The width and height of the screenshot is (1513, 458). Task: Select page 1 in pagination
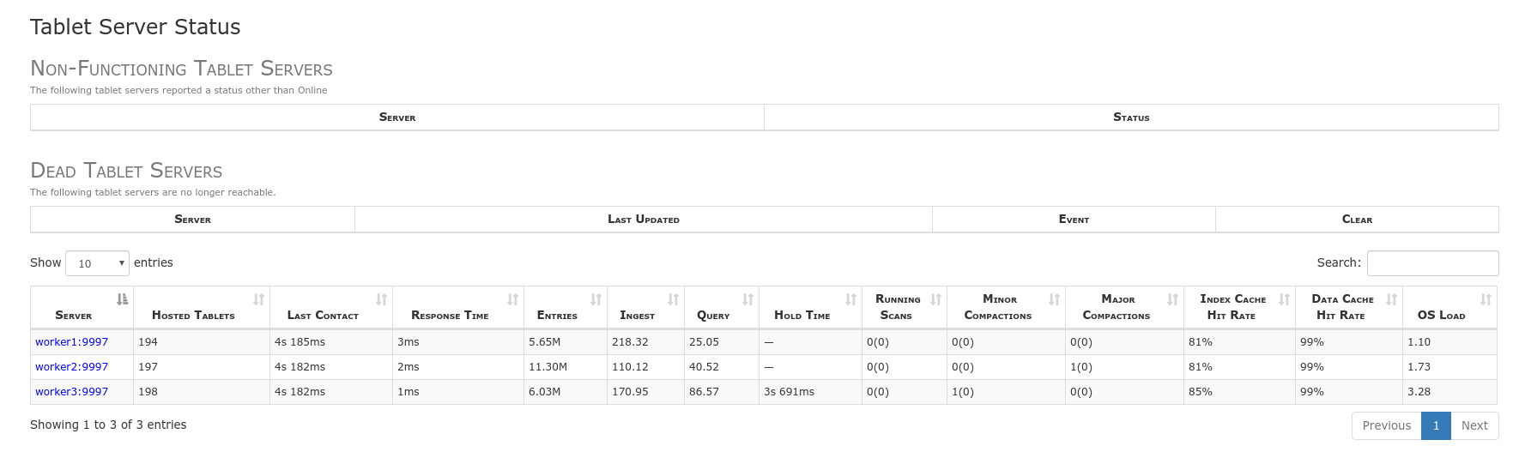1436,425
